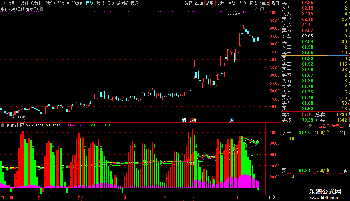350x201 pixels.
Task: Select the 买十 81.63 order row
Action: pyautogui.click(x=314, y=109)
